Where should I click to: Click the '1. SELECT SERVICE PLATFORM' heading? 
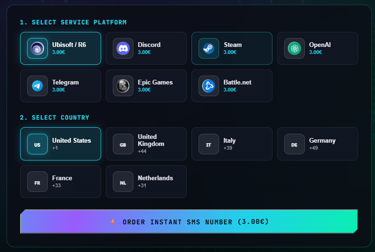tap(73, 23)
